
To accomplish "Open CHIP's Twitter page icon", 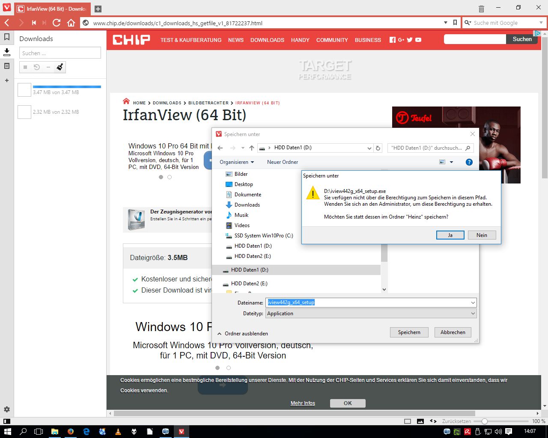I will click(x=410, y=40).
